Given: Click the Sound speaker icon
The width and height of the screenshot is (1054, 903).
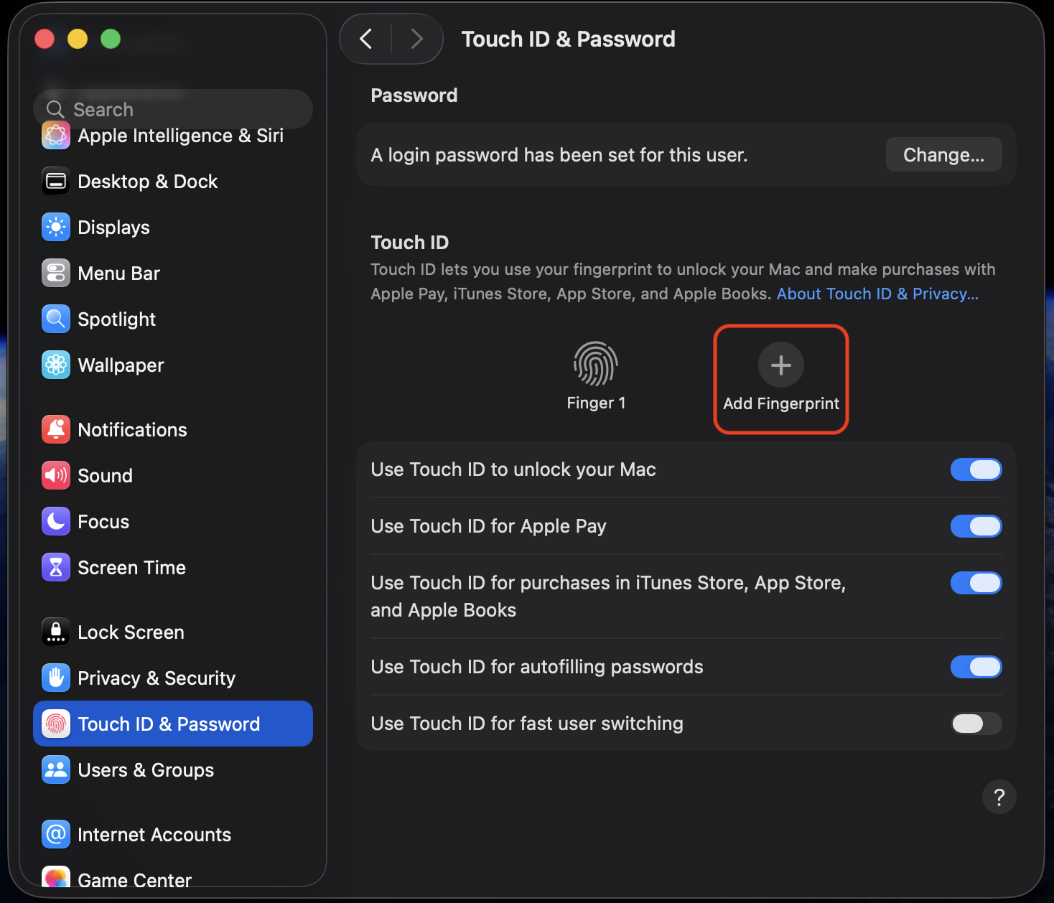Looking at the screenshot, I should 56,476.
